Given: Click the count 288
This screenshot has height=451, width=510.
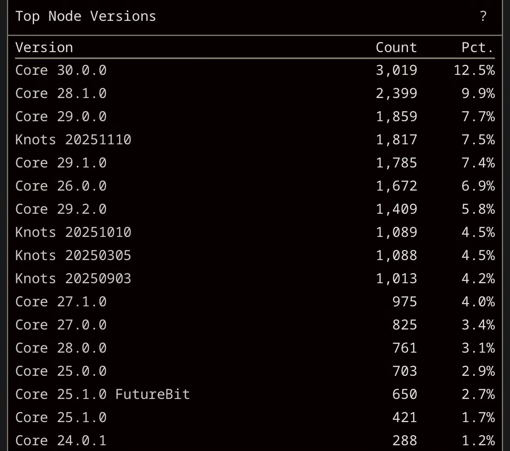Looking at the screenshot, I should click(x=405, y=440).
